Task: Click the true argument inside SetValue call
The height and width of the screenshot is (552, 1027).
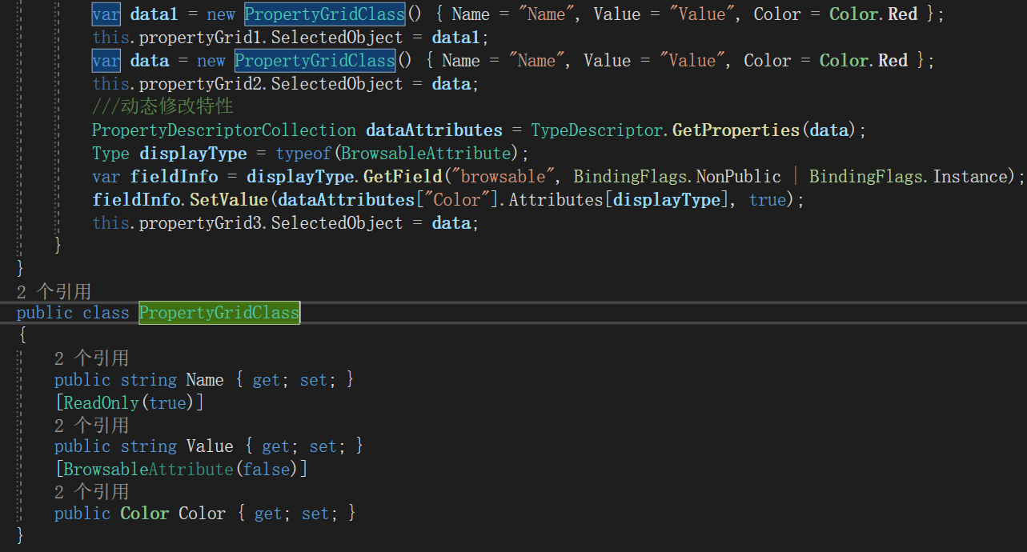Action: (x=767, y=199)
